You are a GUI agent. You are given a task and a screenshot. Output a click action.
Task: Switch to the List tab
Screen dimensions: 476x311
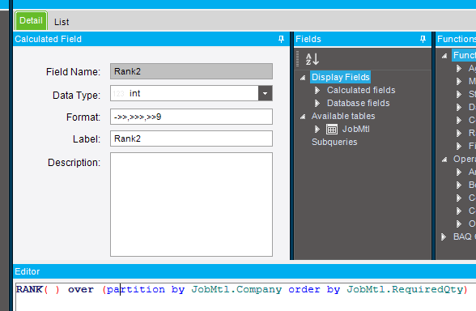(x=62, y=22)
